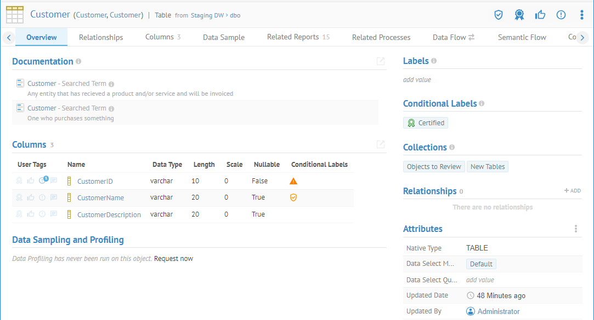Click the certify ribbon icon in header
Image resolution: width=594 pixels, height=320 pixels.
point(519,15)
